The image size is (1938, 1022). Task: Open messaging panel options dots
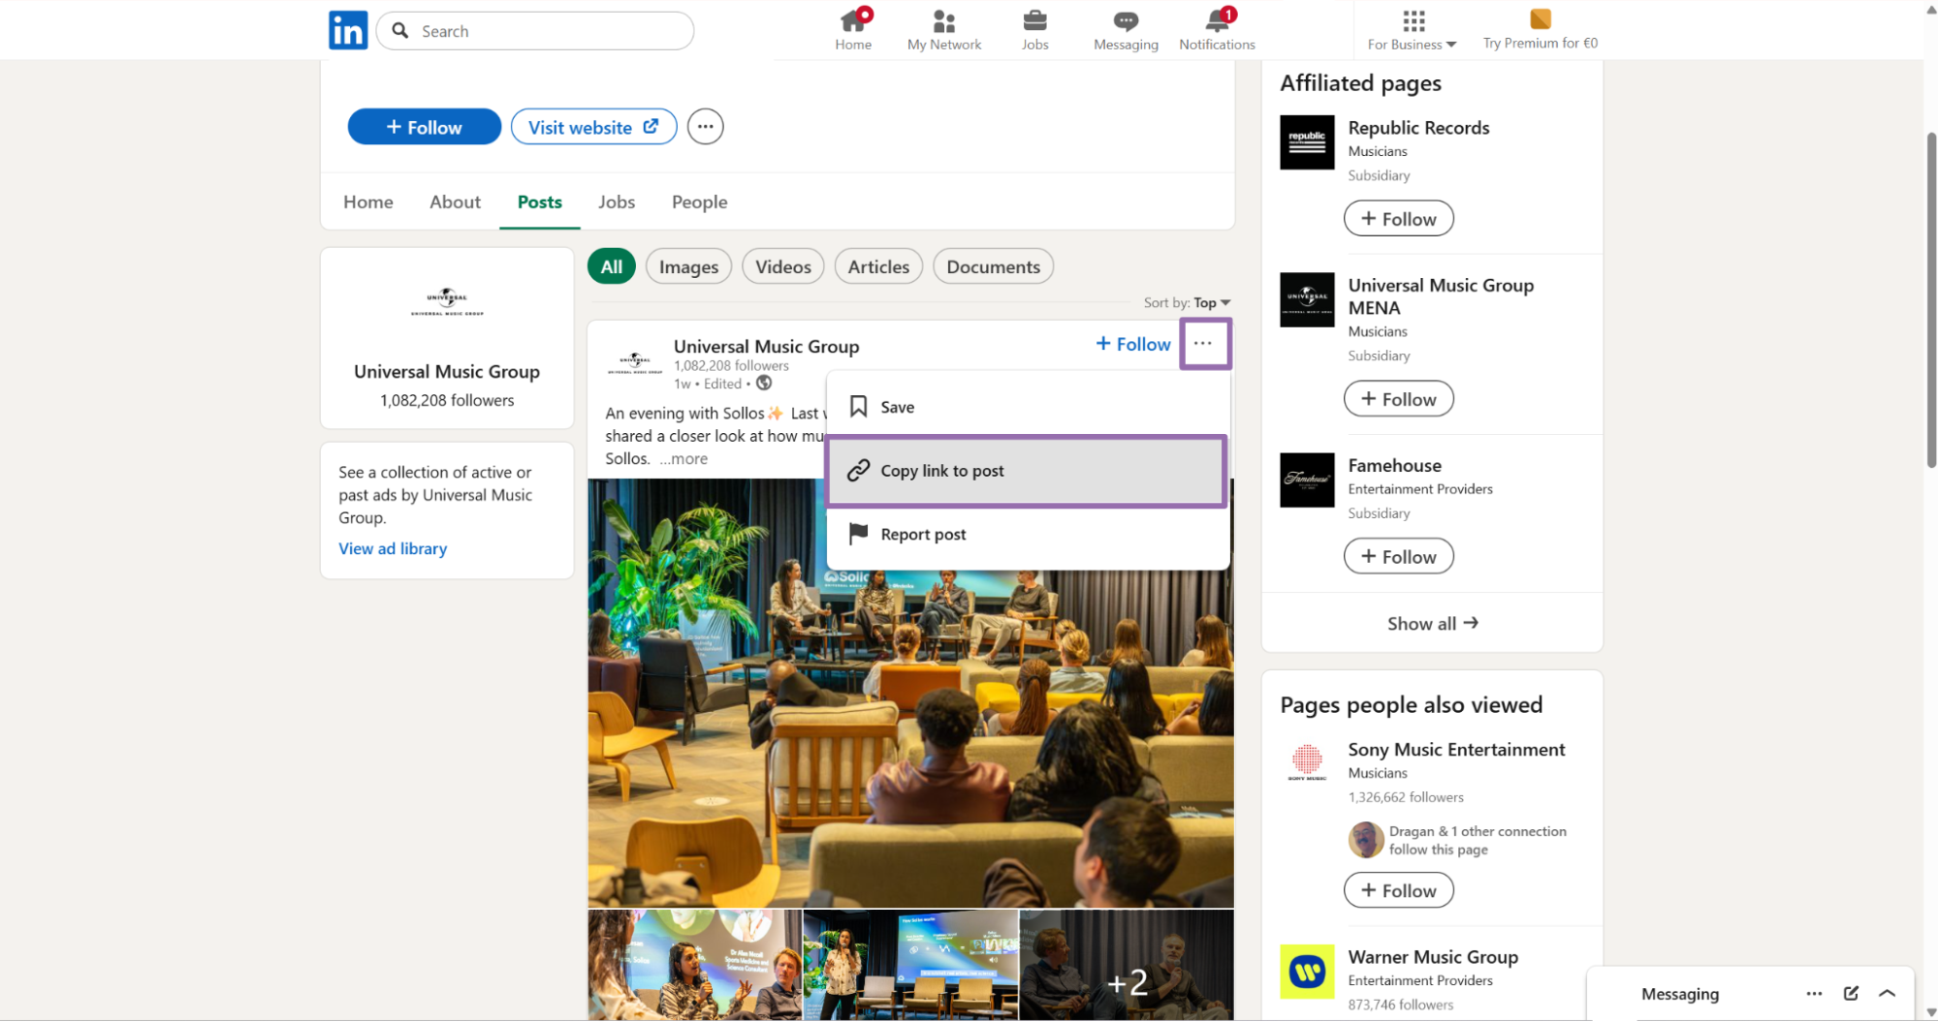tap(1814, 994)
